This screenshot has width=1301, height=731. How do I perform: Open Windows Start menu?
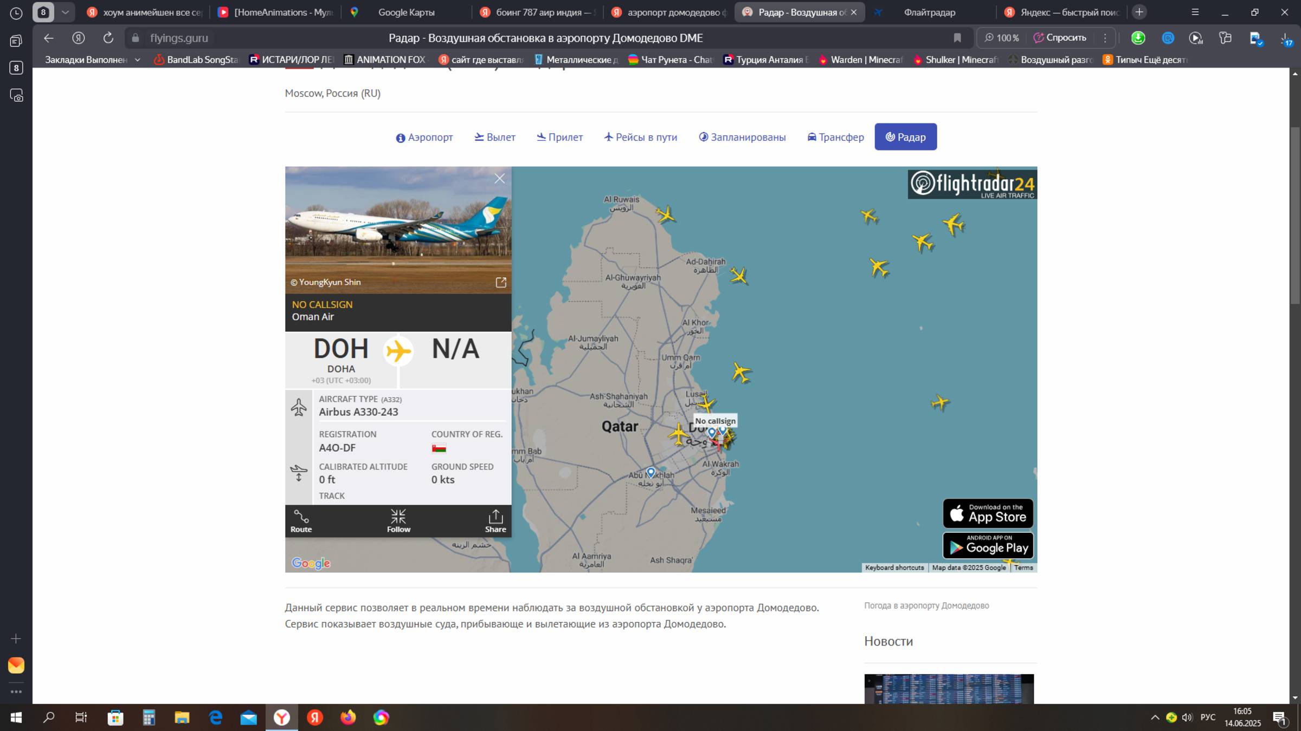[x=16, y=717]
